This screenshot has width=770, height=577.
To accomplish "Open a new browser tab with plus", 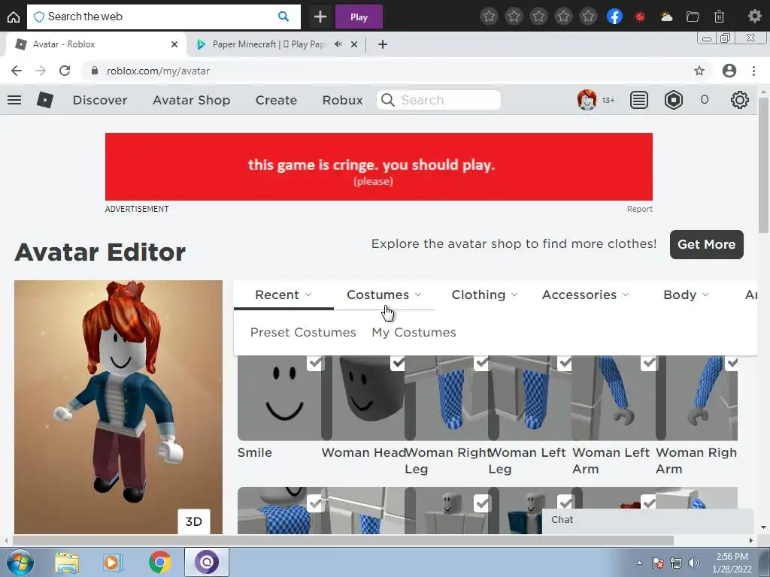I will click(383, 44).
